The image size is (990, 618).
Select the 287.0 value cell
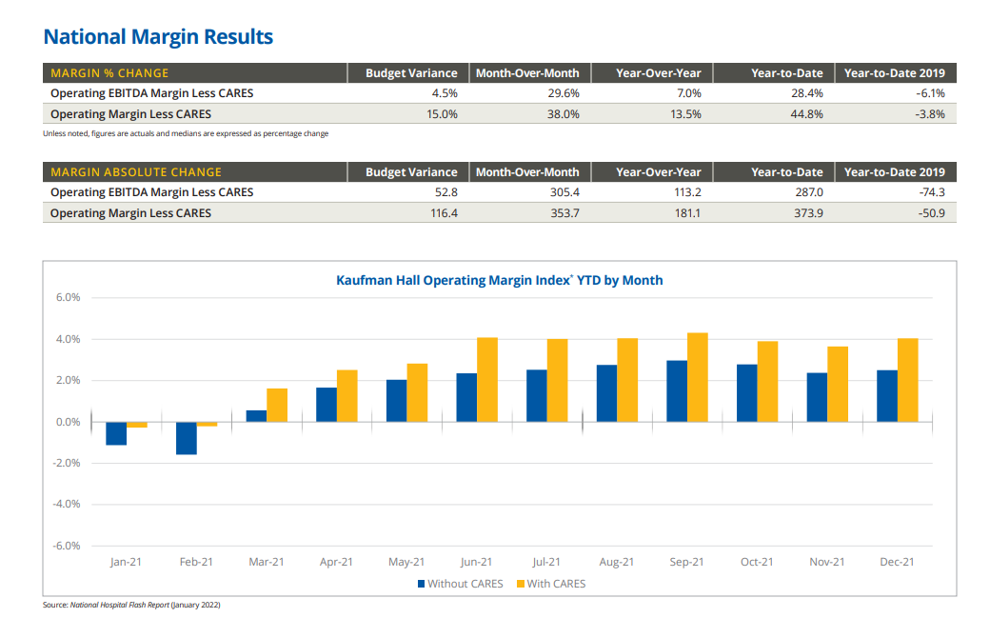[809, 192]
